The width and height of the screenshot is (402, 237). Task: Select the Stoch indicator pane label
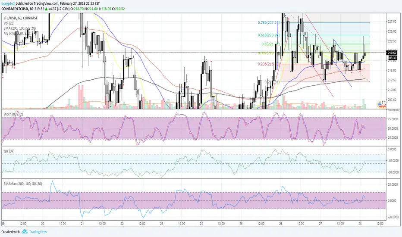click(x=12, y=113)
